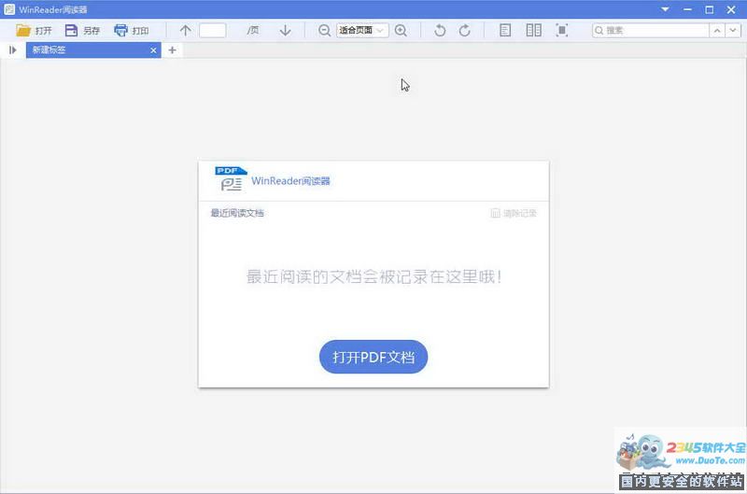Go to previous page with up arrow
The width and height of the screenshot is (747, 494).
(185, 31)
